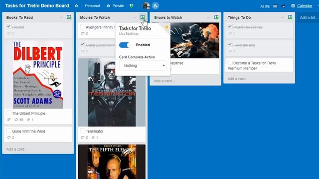Add a card in Things To Do
This screenshot has width=319, height=179.
coord(237,79)
